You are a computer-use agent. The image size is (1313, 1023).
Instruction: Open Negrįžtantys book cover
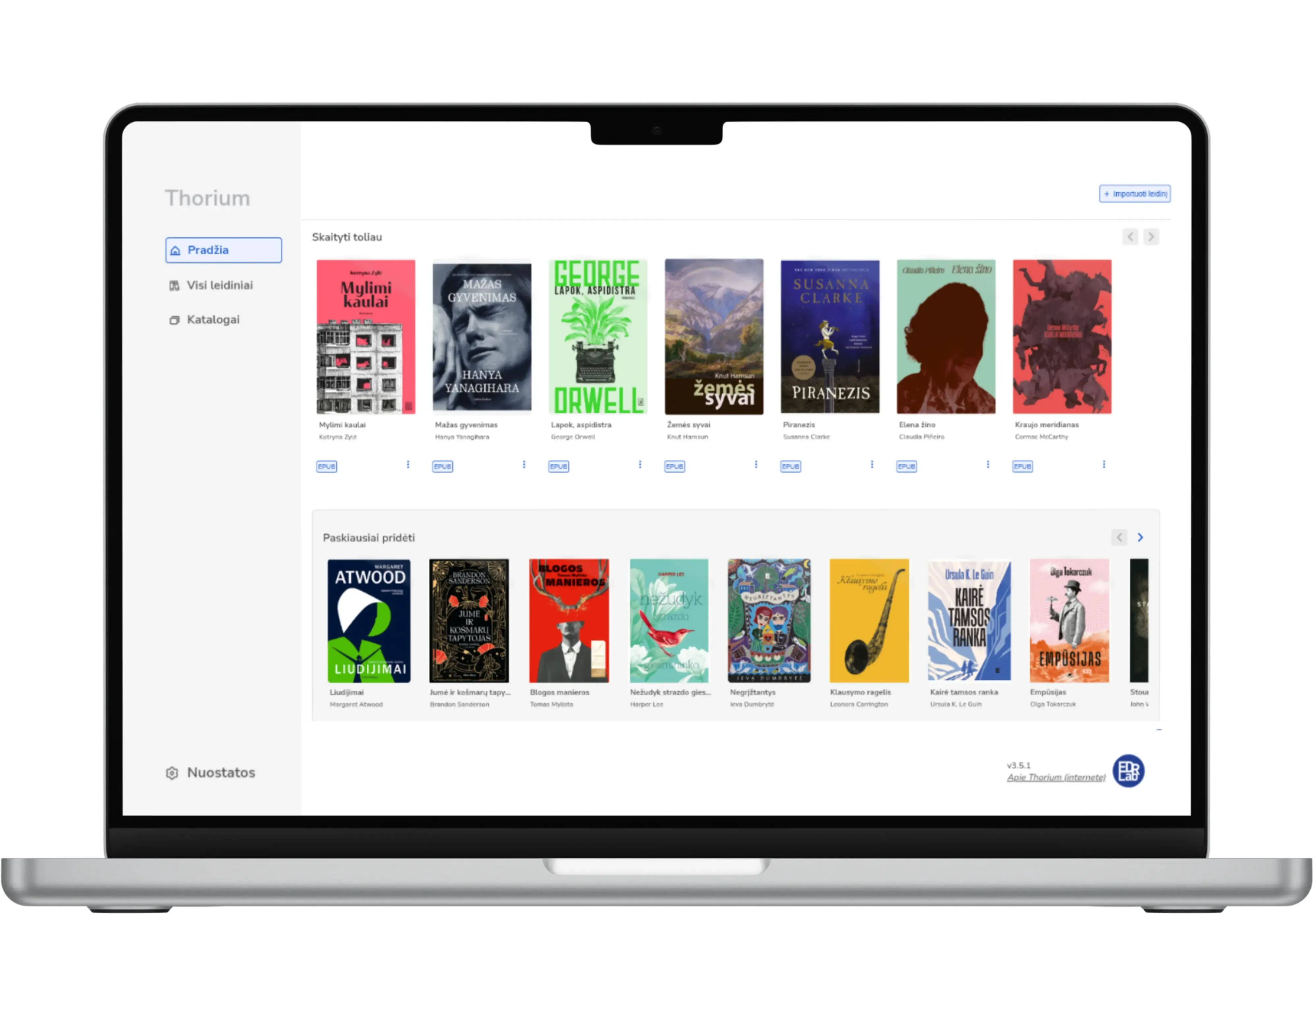click(x=770, y=621)
